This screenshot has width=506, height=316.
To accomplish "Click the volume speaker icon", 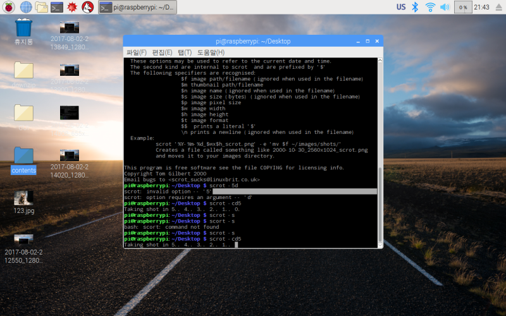I will 445,7.
